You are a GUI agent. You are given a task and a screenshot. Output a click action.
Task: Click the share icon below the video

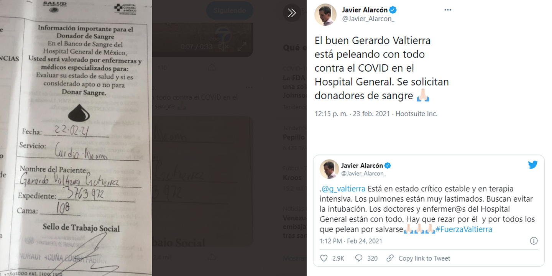click(211, 67)
